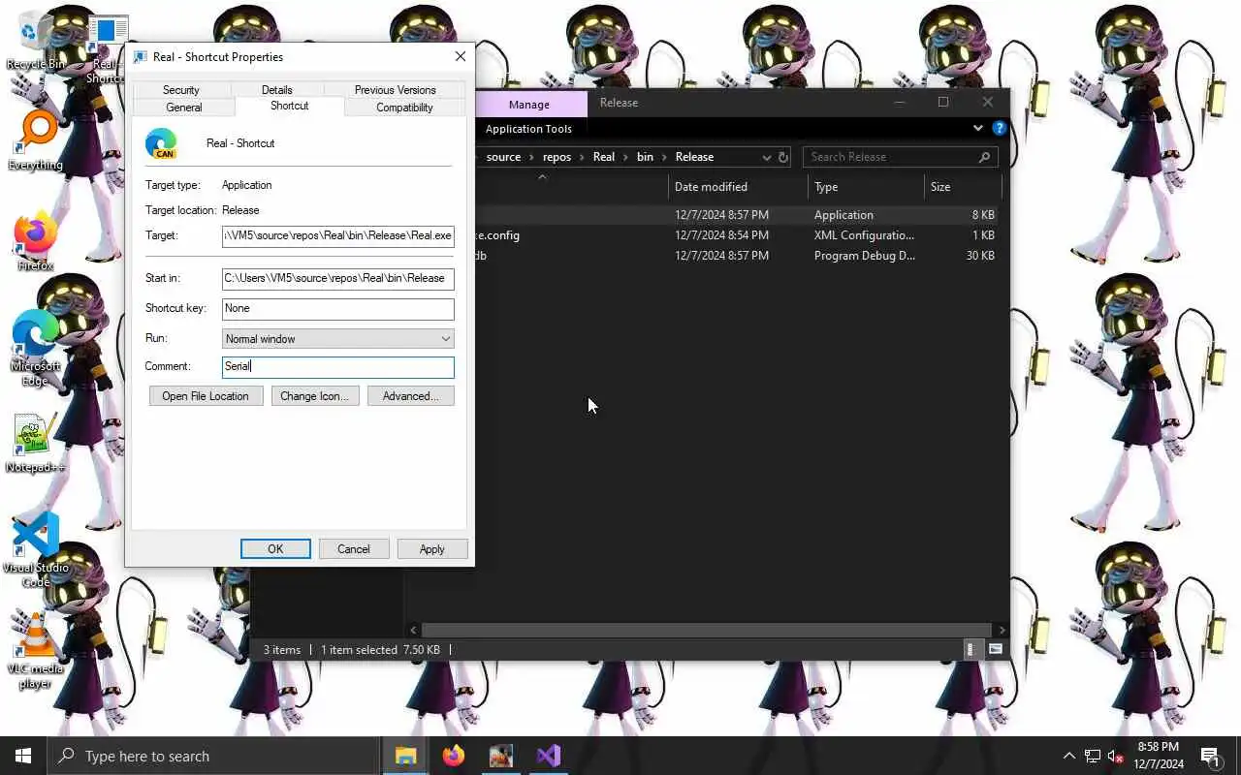Switch Explorer to large icons view

[995, 649]
